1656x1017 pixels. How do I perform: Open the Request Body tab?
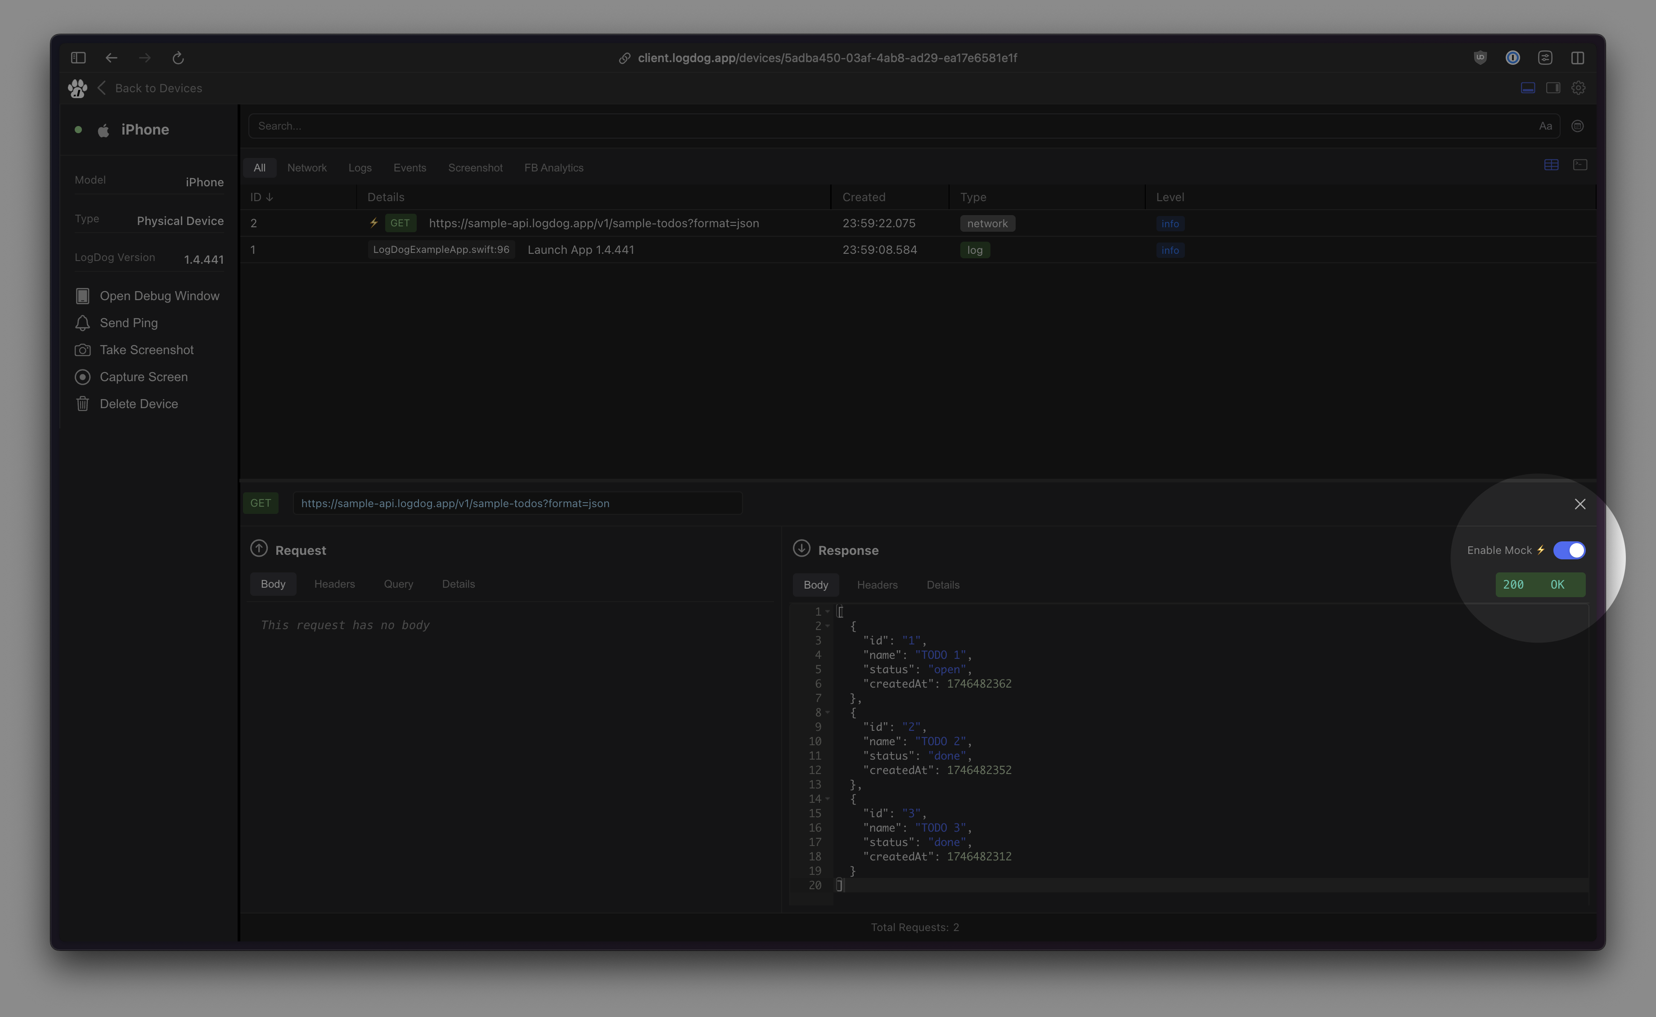pos(273,584)
